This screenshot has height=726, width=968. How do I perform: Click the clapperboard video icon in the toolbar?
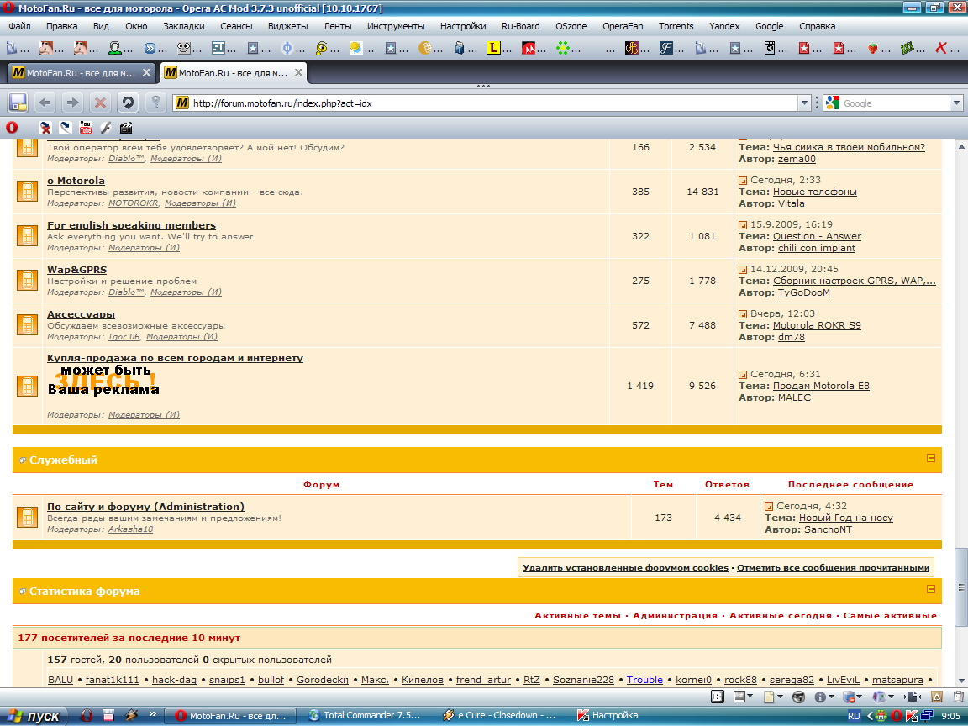[126, 128]
